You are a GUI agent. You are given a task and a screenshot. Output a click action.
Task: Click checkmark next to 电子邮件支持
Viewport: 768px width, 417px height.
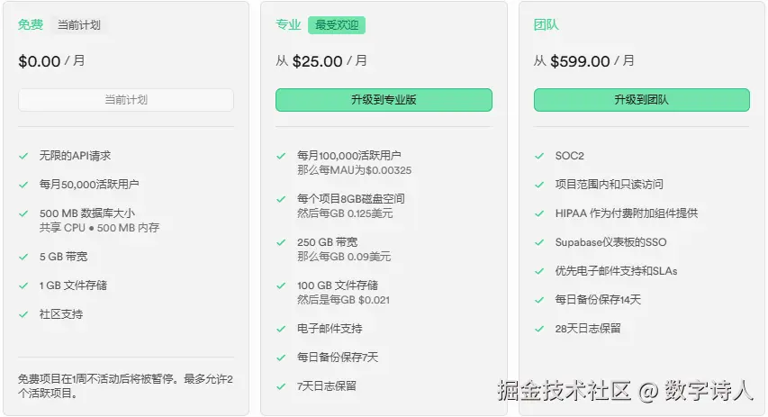[281, 329]
